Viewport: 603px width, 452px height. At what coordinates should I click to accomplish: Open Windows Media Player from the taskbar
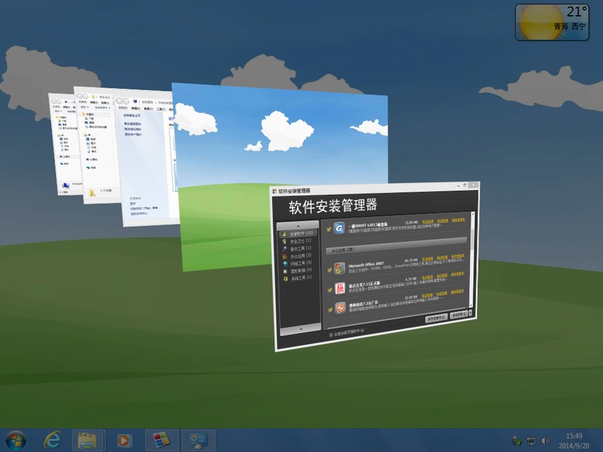(124, 440)
